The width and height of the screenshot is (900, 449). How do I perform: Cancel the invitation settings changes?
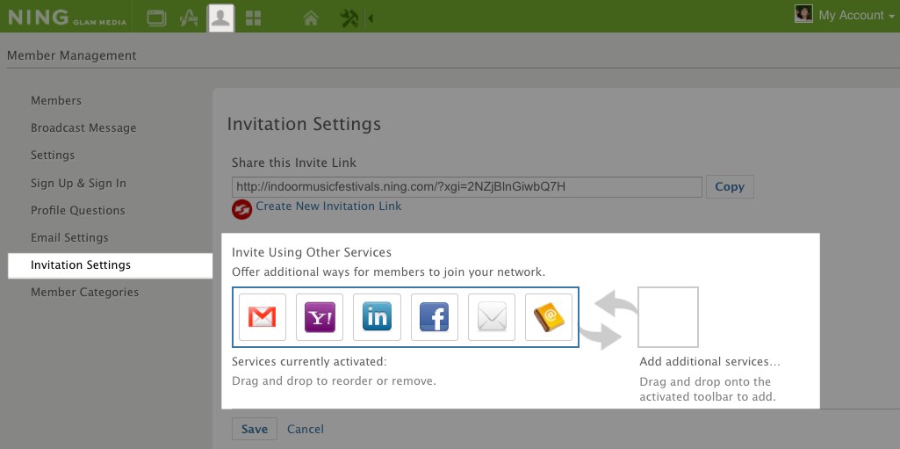(306, 429)
